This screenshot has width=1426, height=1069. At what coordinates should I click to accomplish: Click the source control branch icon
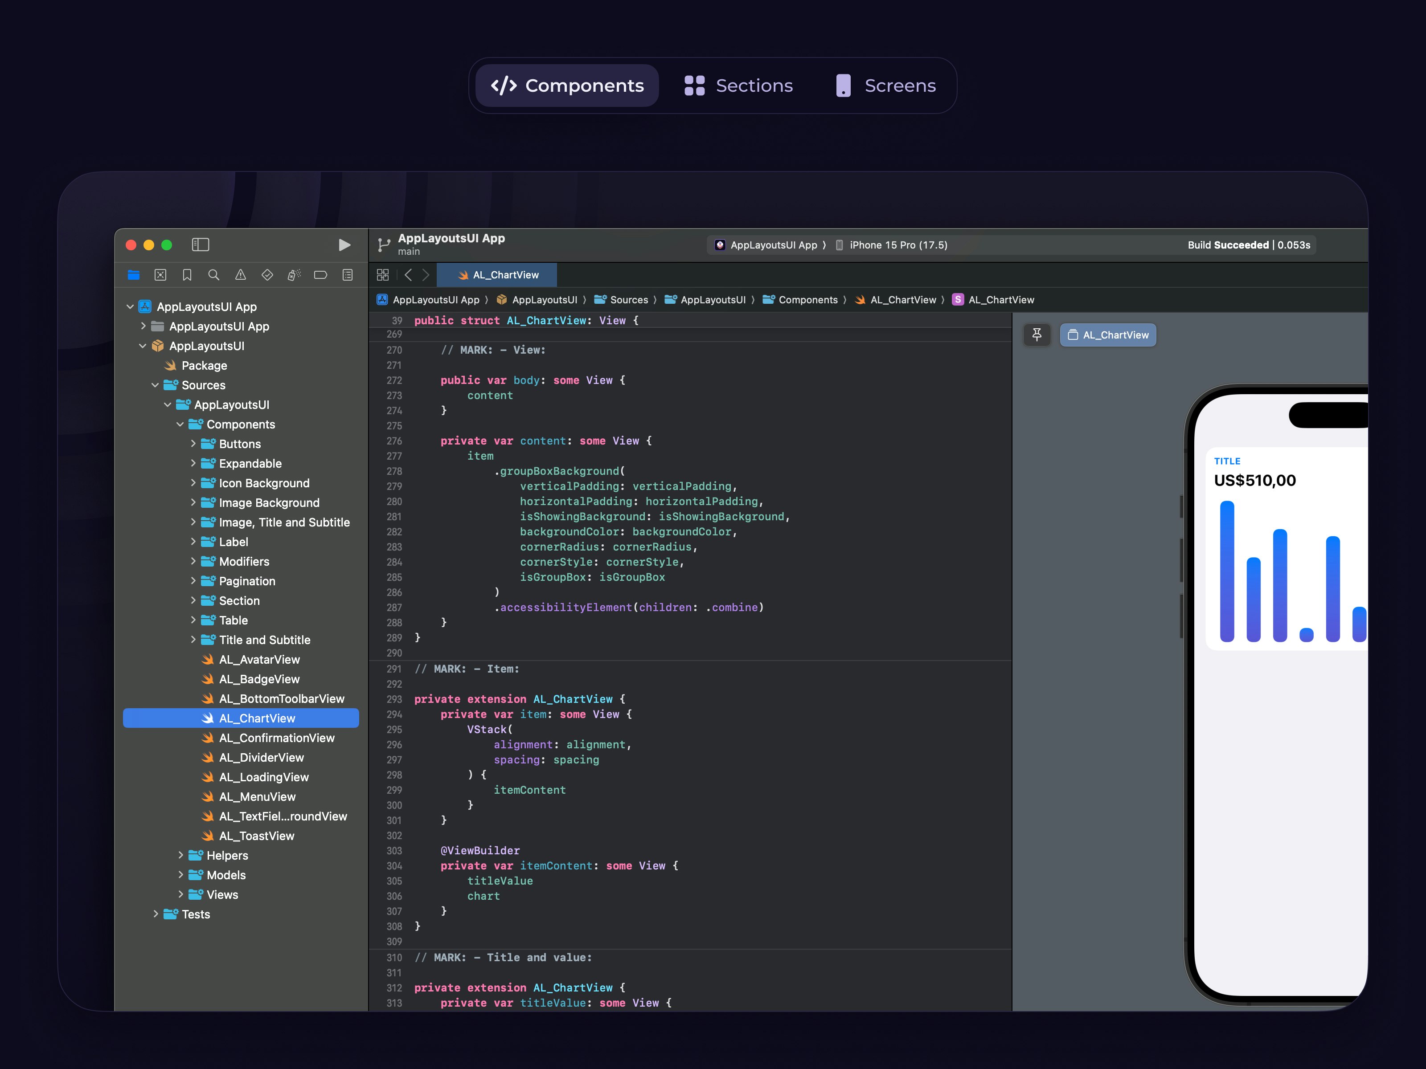[x=384, y=245]
